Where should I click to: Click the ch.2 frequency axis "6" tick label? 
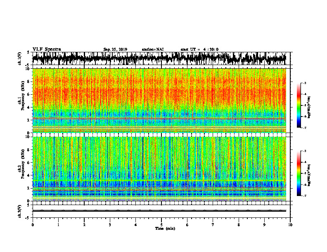point(29,163)
